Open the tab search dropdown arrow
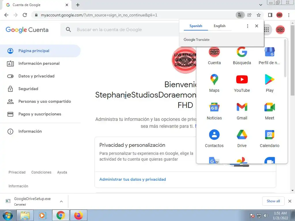Image resolution: width=295 pixels, height=221 pixels. click(260, 5)
